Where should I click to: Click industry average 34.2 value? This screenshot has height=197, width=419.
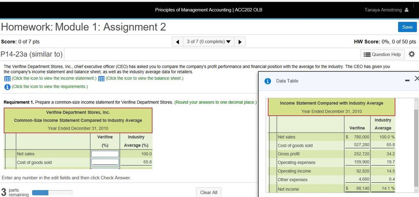click(390, 154)
